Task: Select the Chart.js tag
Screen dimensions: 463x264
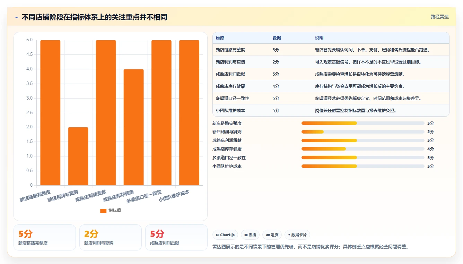Action: click(x=225, y=235)
